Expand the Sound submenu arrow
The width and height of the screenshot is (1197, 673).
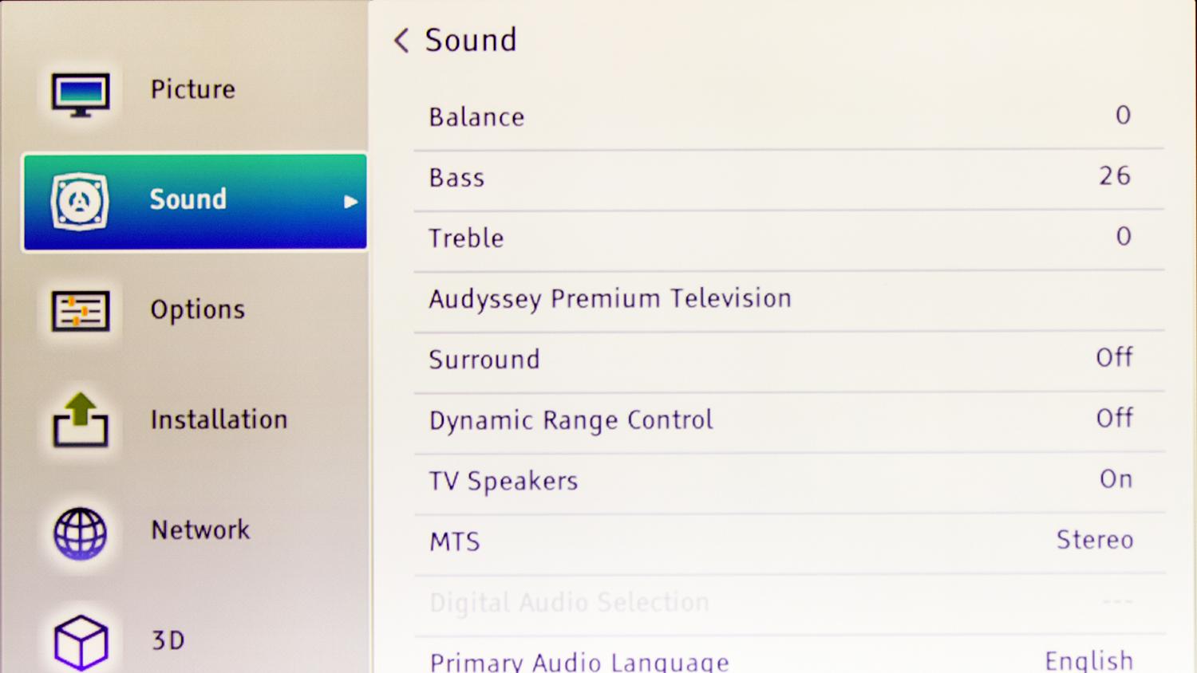[350, 202]
